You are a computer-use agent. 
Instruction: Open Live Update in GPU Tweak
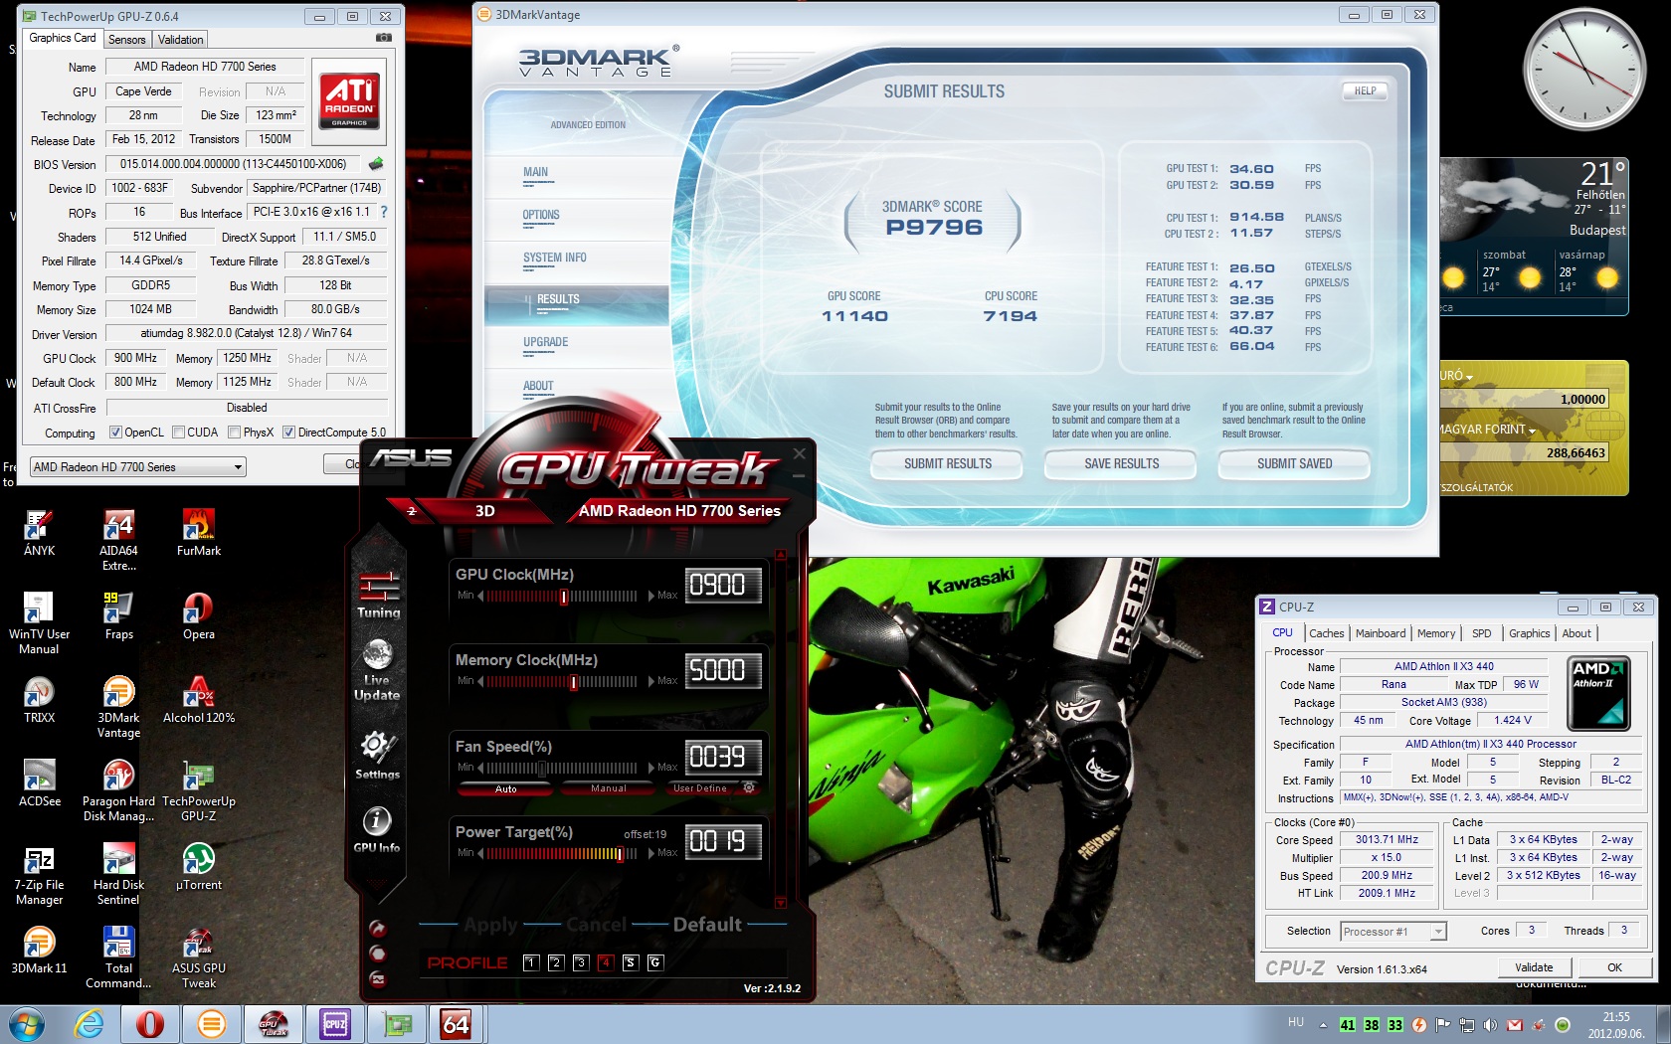point(377,671)
